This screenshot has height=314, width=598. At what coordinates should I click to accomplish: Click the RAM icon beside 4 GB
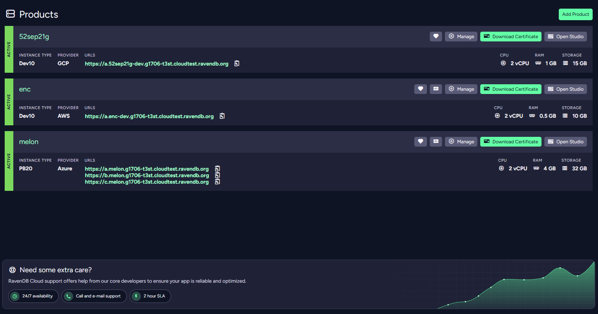[x=536, y=168]
